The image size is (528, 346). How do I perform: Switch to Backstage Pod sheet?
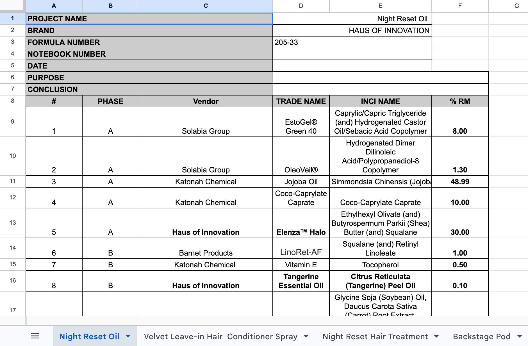[482, 336]
